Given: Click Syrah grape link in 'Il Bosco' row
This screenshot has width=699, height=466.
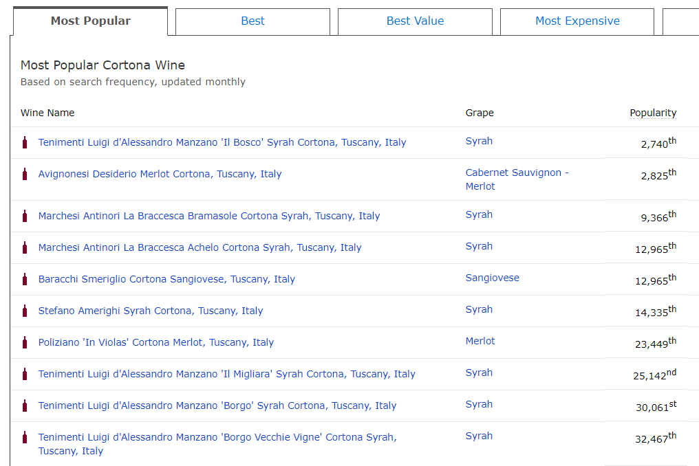Looking at the screenshot, I should [479, 141].
